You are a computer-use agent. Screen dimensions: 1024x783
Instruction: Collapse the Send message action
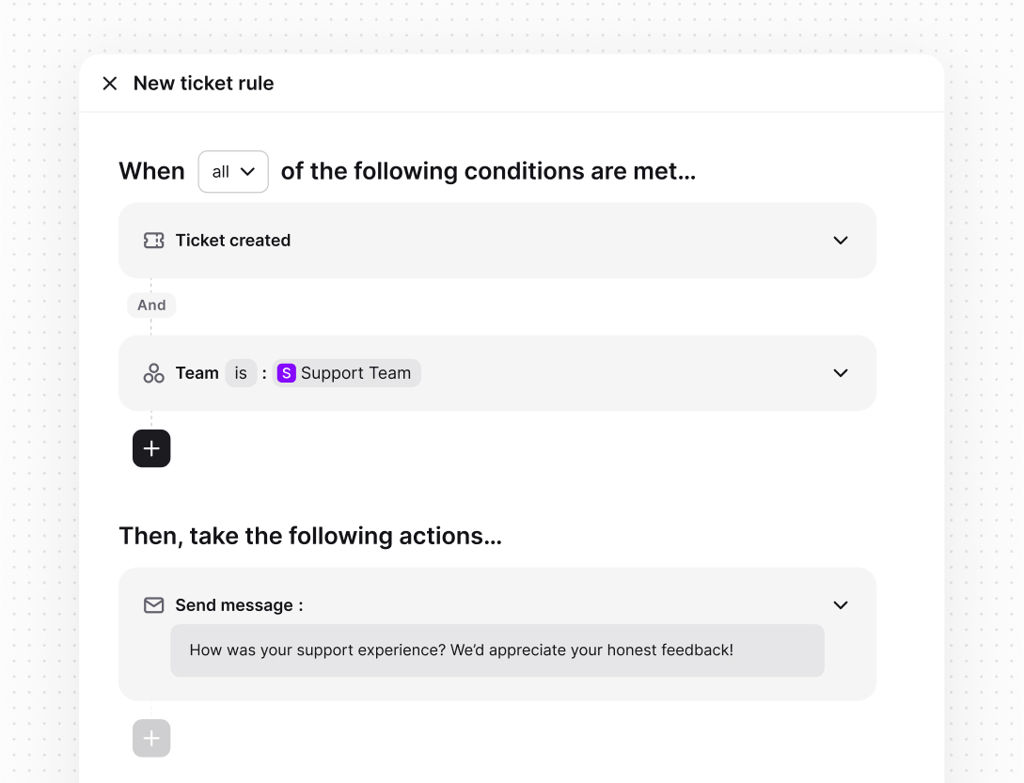[x=840, y=604]
